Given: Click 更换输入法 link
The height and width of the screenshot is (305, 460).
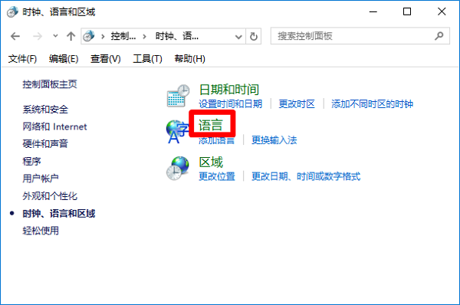Looking at the screenshot, I should pyautogui.click(x=274, y=140).
